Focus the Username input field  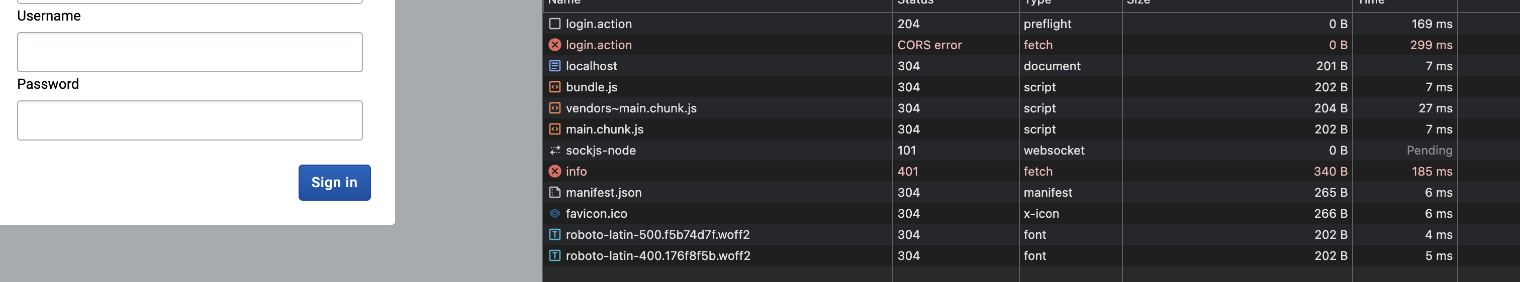[x=190, y=52]
